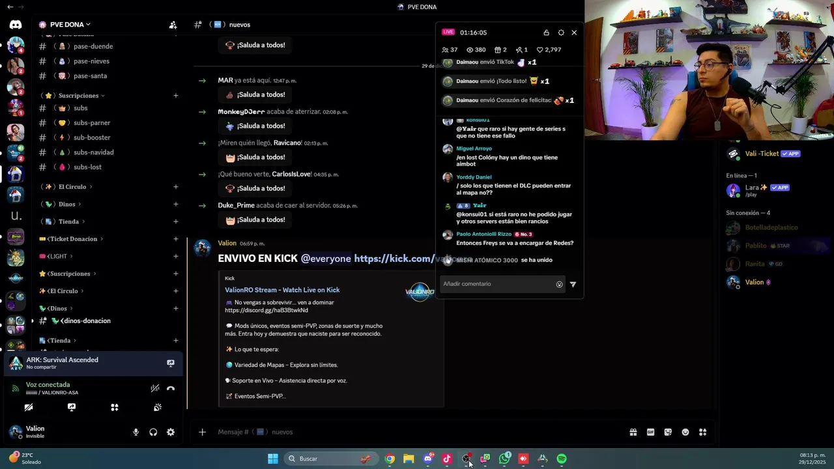Open the invite members icon beside PVE DONA

point(173,25)
